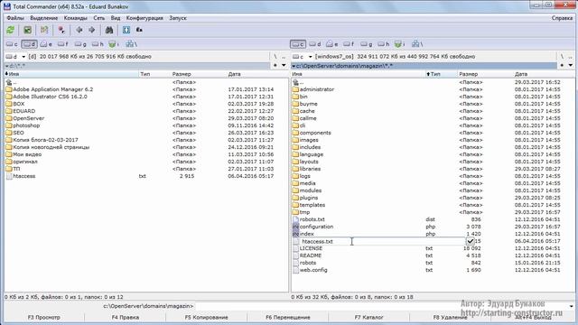Click the blue up-down arrows toolbar icon
Image resolution: width=578 pixels, height=325 pixels.
[126, 30]
